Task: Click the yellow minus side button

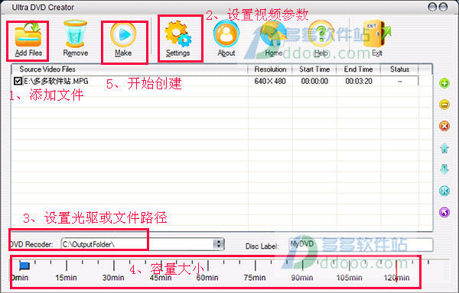Action: (x=444, y=105)
